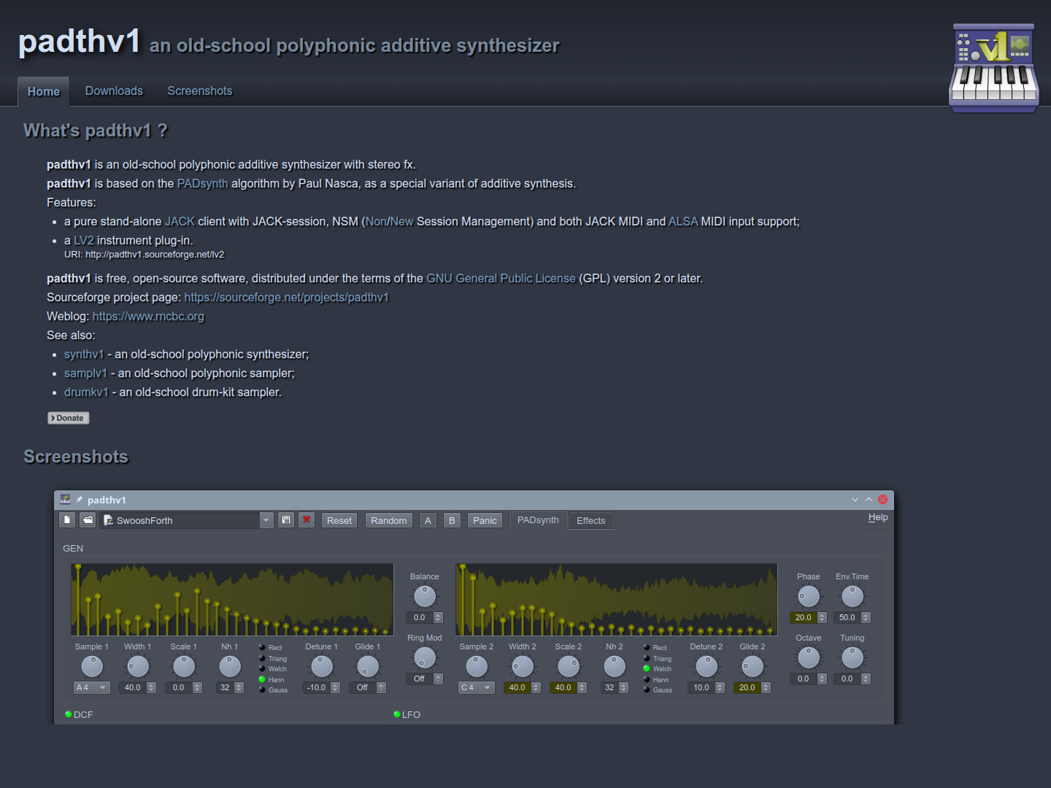The image size is (1051, 788).
Task: Click the Detune 1 value spinner arrows
Action: point(335,687)
